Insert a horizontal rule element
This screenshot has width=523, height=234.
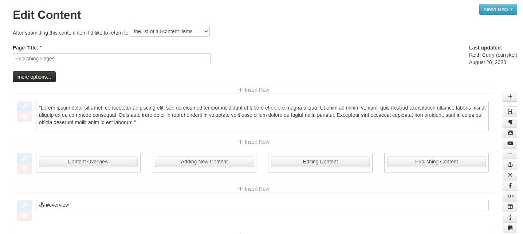[510, 154]
